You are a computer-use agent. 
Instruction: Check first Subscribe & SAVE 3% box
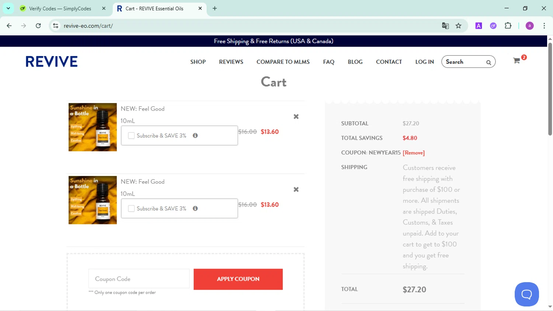(131, 135)
